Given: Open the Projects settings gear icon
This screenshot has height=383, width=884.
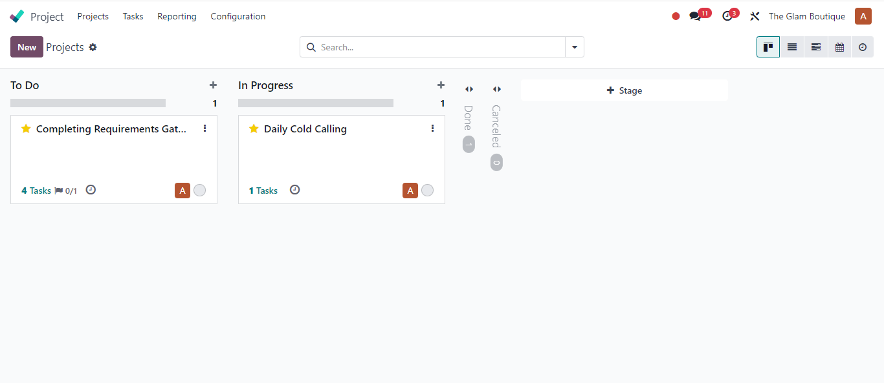Looking at the screenshot, I should click(93, 47).
